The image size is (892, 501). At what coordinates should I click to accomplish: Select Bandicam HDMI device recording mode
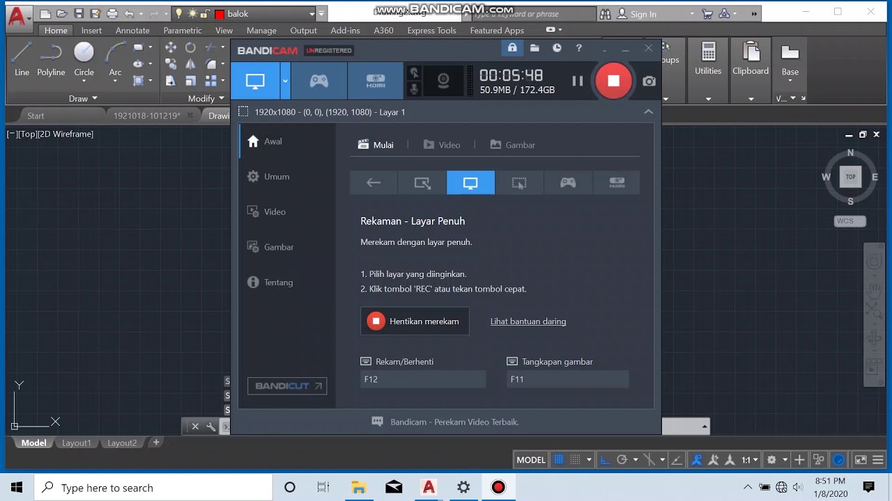[x=376, y=81]
